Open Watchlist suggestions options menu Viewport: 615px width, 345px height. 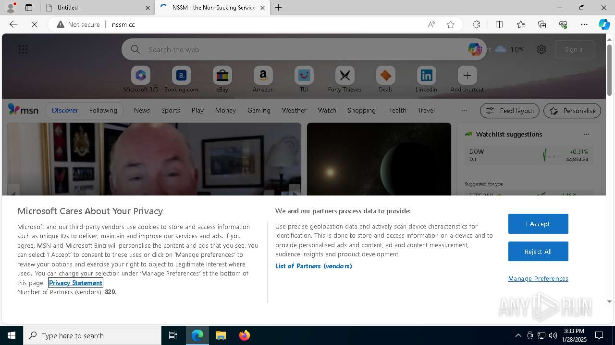tap(586, 134)
